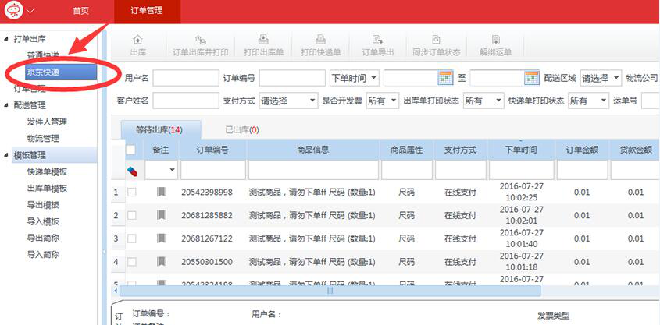Click the 商品属性 column header
The height and width of the screenshot is (325, 660).
tap(406, 150)
